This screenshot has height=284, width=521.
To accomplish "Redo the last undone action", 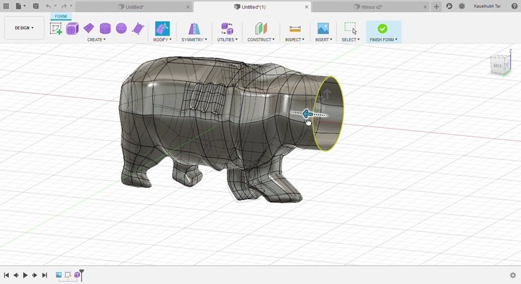I will tap(64, 6).
